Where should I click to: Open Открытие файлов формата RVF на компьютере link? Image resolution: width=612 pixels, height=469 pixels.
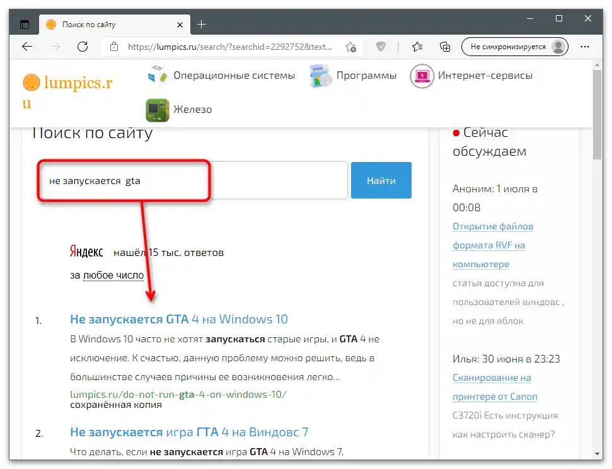493,245
